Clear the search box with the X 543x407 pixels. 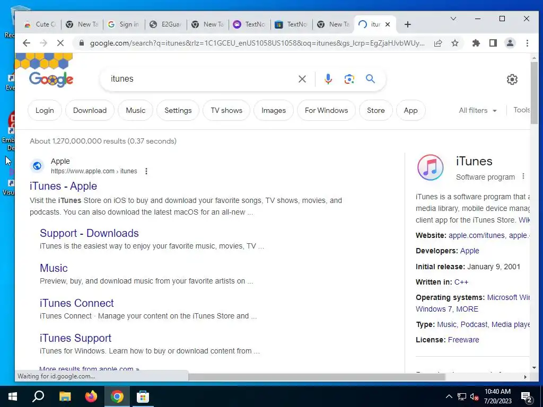coord(302,79)
